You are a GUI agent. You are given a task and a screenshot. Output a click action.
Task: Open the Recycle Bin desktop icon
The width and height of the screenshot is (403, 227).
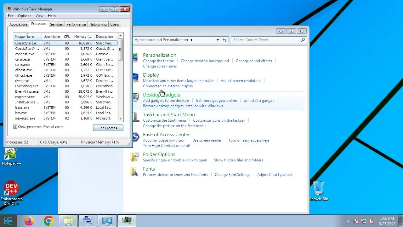pos(319,191)
